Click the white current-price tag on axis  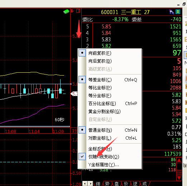(74, 94)
